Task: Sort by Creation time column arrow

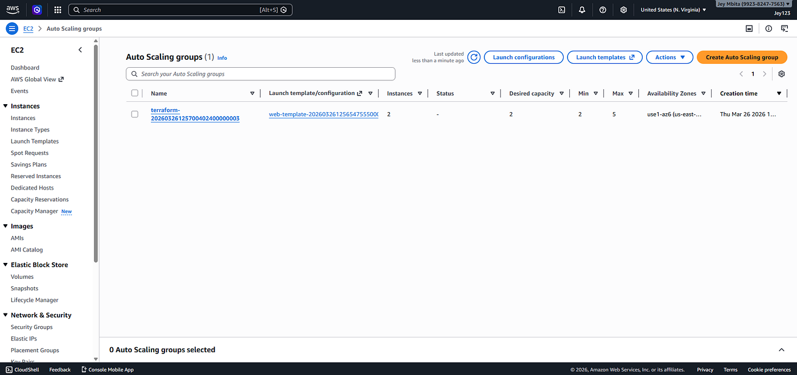Action: [x=779, y=93]
